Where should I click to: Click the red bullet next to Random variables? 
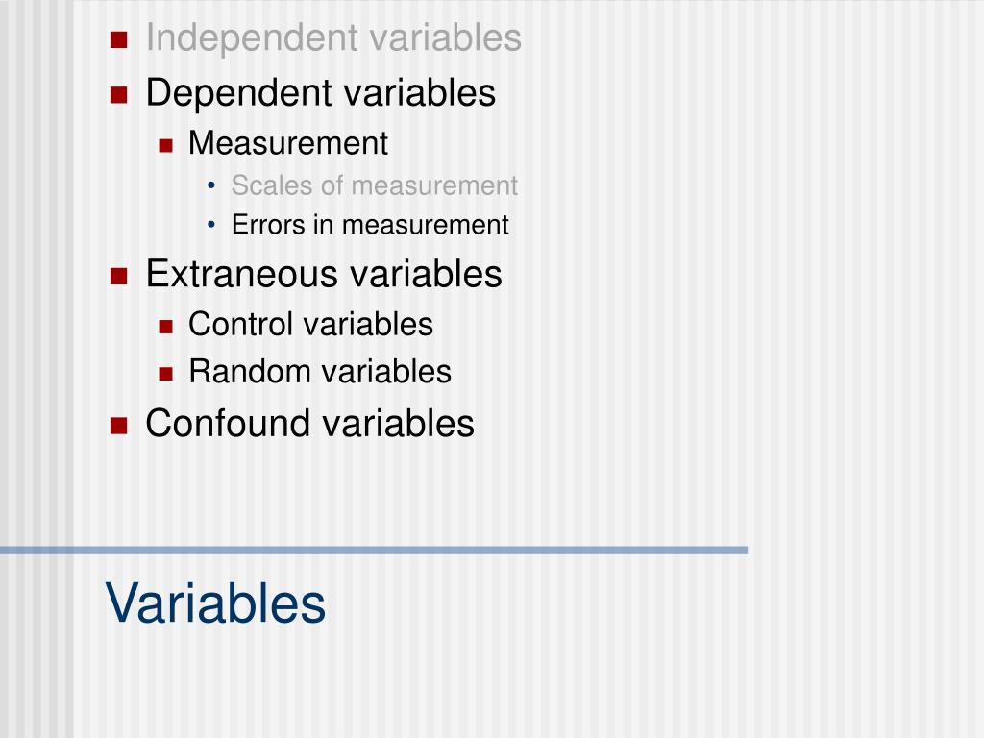[165, 375]
